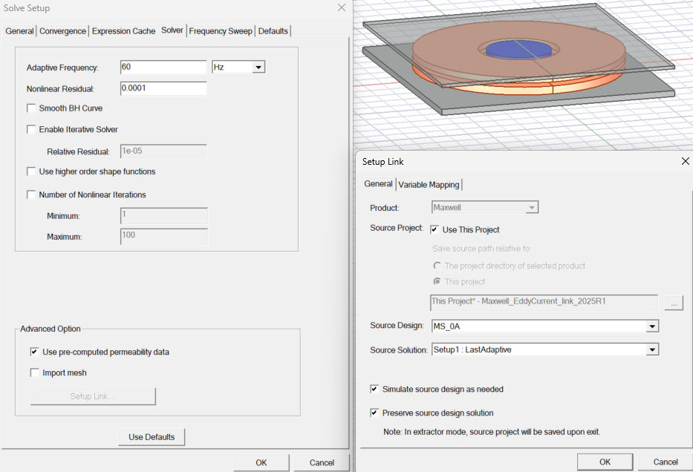Enable the Smooth BH Curve checkbox
693x472 pixels.
click(31, 108)
